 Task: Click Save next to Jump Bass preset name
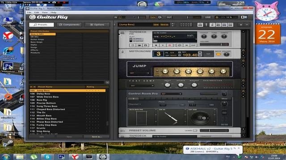coord(156,25)
